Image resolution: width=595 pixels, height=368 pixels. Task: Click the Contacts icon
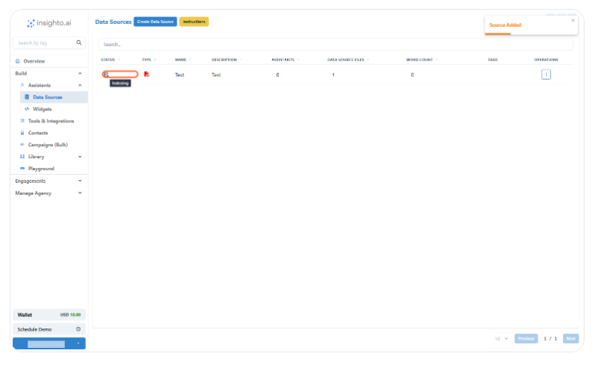click(22, 133)
